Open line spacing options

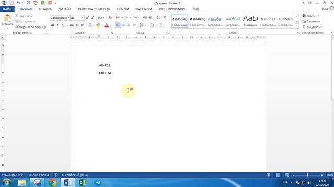point(142,25)
